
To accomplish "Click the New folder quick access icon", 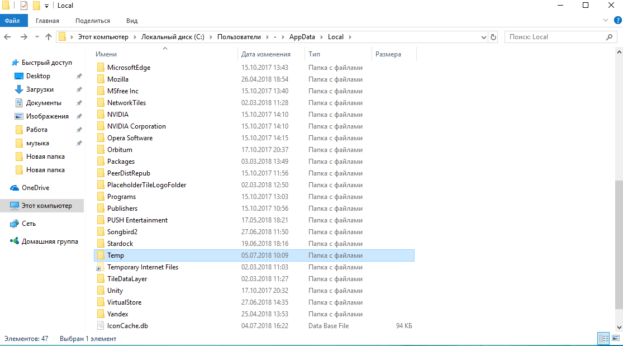I will coord(36,6).
